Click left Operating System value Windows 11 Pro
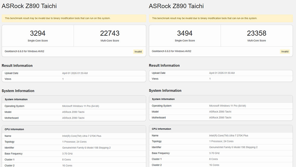The height and width of the screenshot is (167, 296). click(x=81, y=106)
